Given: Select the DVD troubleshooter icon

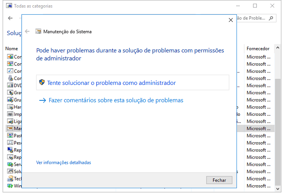Looking at the screenshot, I should point(10,85).
